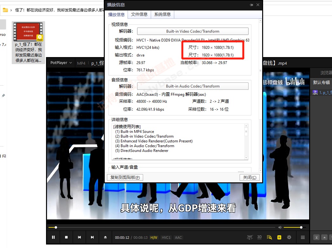Viewport: 332px width, 248px height.
Task: Open the 浏览器 tab in sidebar
Action: tap(326, 73)
